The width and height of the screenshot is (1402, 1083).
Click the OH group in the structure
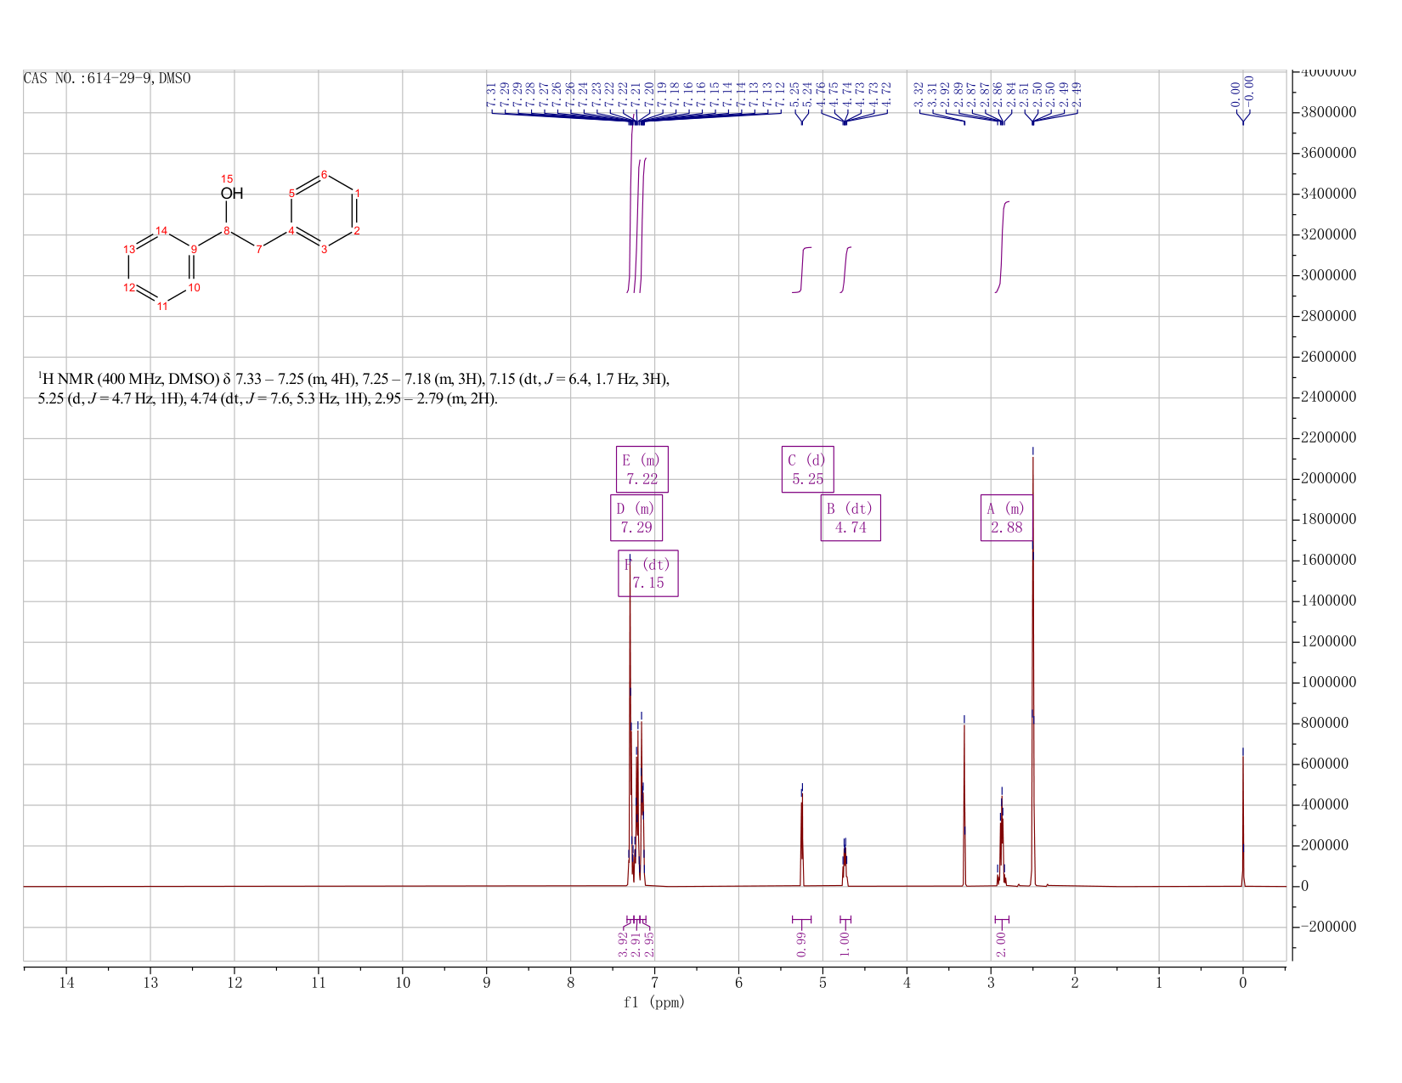point(232,194)
